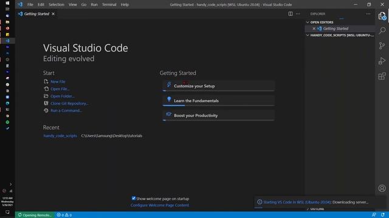Viewport: 389px width, 218px height.
Task: Click the errors and warnings status indicator
Action: [64, 215]
